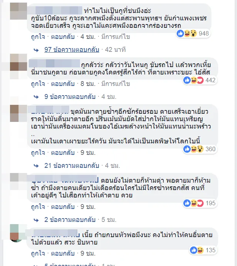Expand the 97 ข้อความตอบกลับ replies thread
Screen dimensions: 237x266
coord(72,50)
